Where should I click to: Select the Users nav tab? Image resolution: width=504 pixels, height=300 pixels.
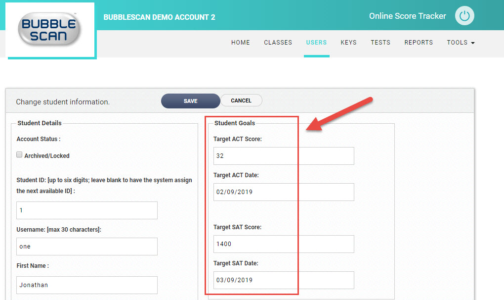tap(316, 43)
